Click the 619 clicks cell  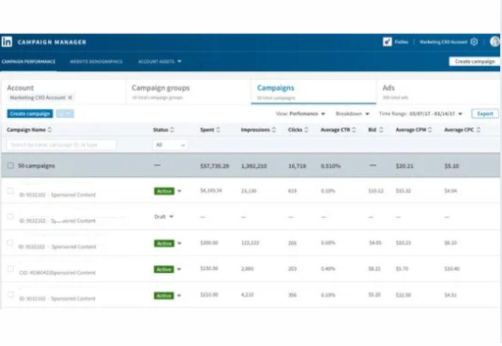tap(292, 191)
